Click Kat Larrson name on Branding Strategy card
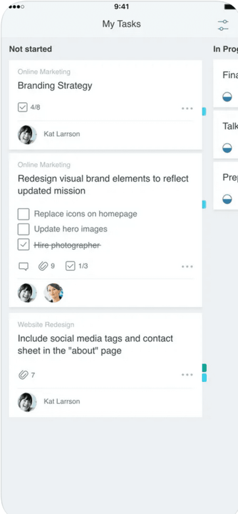 (62, 134)
